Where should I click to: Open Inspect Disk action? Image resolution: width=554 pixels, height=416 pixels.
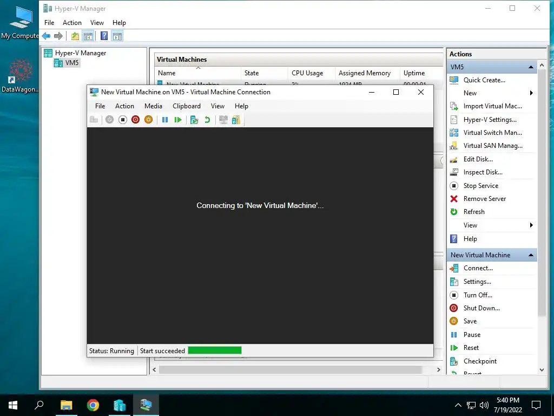(x=483, y=172)
